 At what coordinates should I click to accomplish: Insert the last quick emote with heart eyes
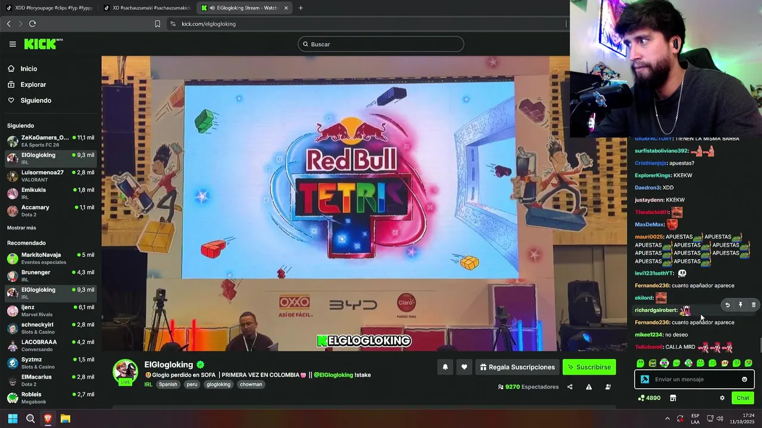pyautogui.click(x=748, y=363)
